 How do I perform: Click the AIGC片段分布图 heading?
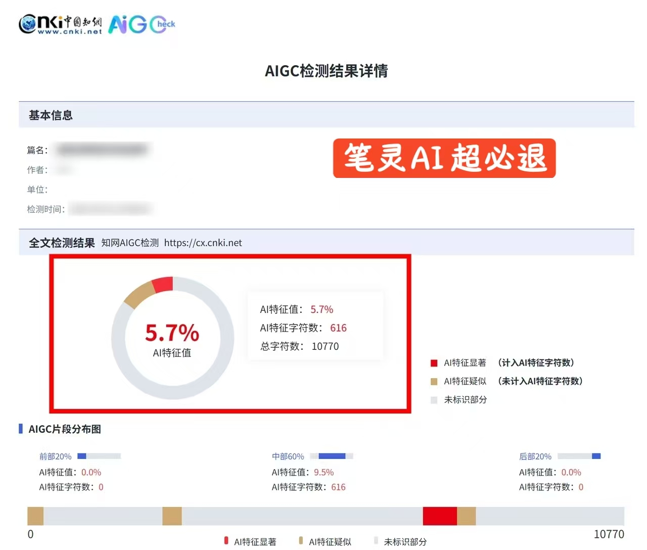(65, 429)
